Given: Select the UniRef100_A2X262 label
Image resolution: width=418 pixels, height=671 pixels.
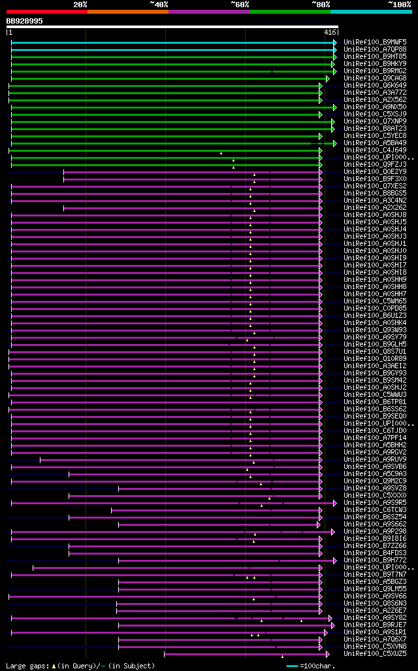Looking at the screenshot, I should point(376,207).
